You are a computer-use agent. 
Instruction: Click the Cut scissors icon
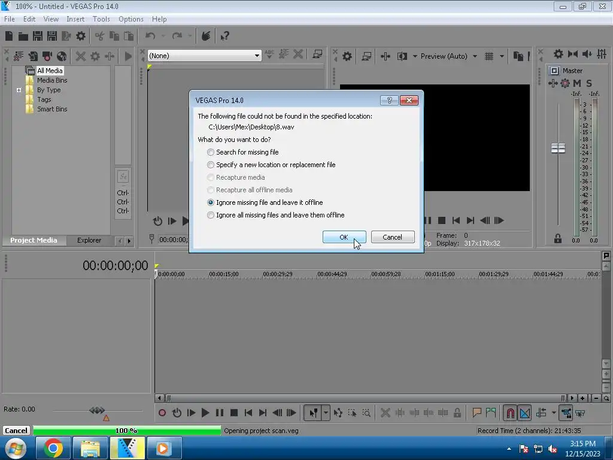(100, 37)
